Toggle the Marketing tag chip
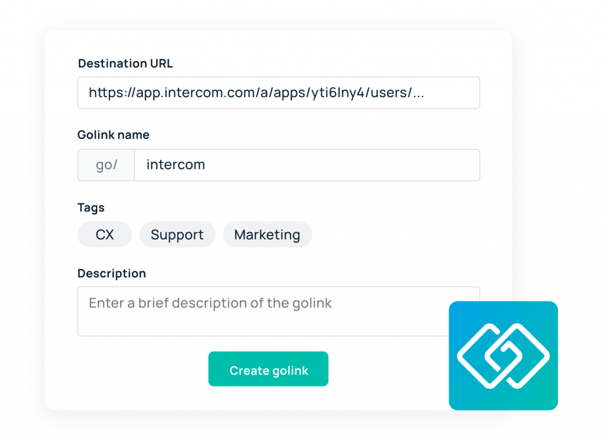 pyautogui.click(x=267, y=234)
